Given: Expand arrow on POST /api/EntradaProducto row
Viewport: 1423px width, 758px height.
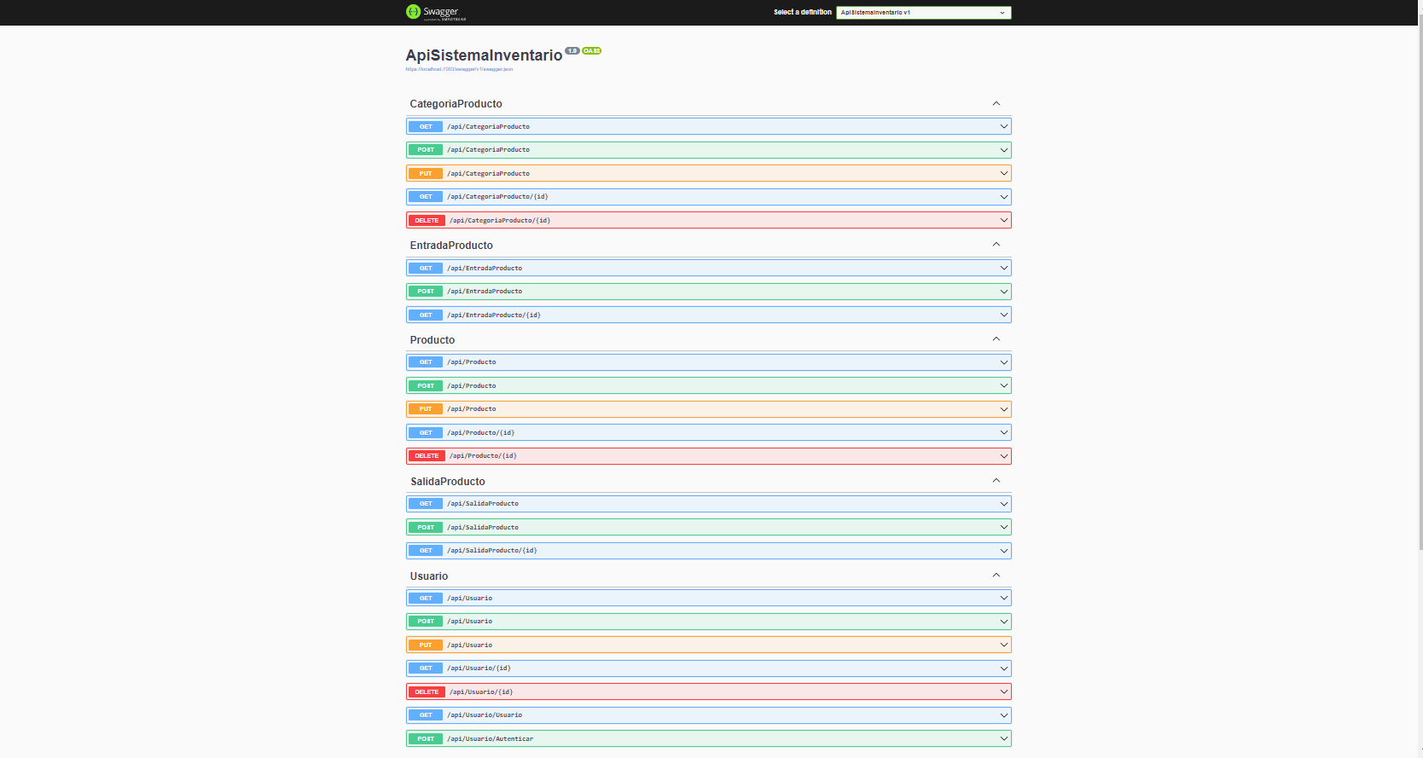Looking at the screenshot, I should (1003, 292).
